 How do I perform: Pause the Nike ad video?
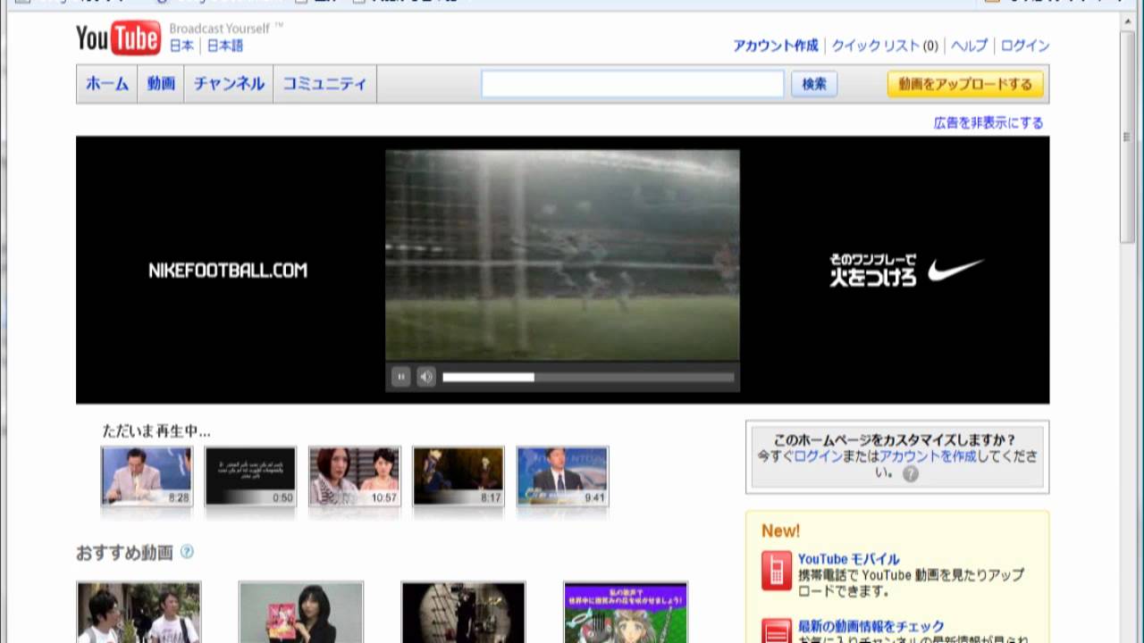(x=400, y=377)
